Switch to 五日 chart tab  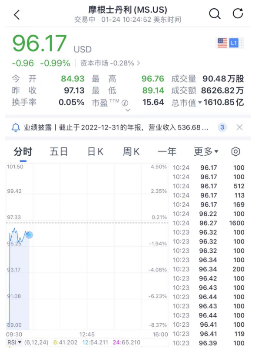(x=59, y=151)
